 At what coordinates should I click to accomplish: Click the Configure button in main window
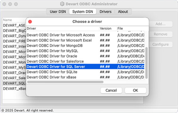160,44
